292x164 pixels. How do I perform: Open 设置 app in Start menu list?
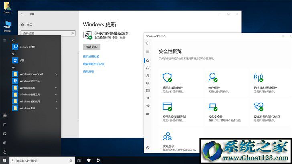[35, 60]
